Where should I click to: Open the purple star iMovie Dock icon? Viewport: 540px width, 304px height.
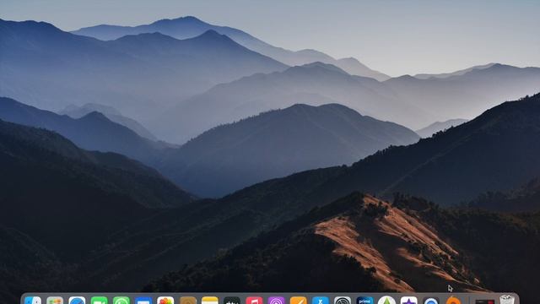tap(408, 301)
